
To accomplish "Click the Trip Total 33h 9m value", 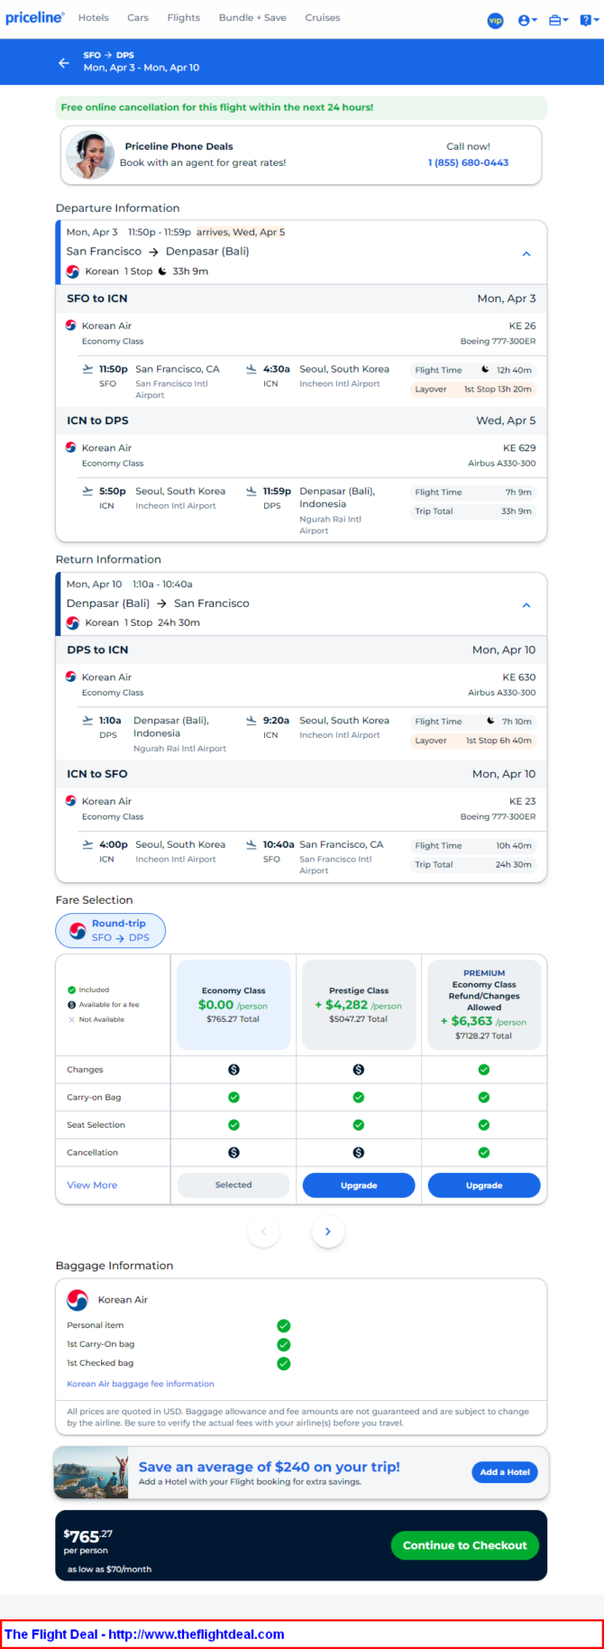I will 517,511.
